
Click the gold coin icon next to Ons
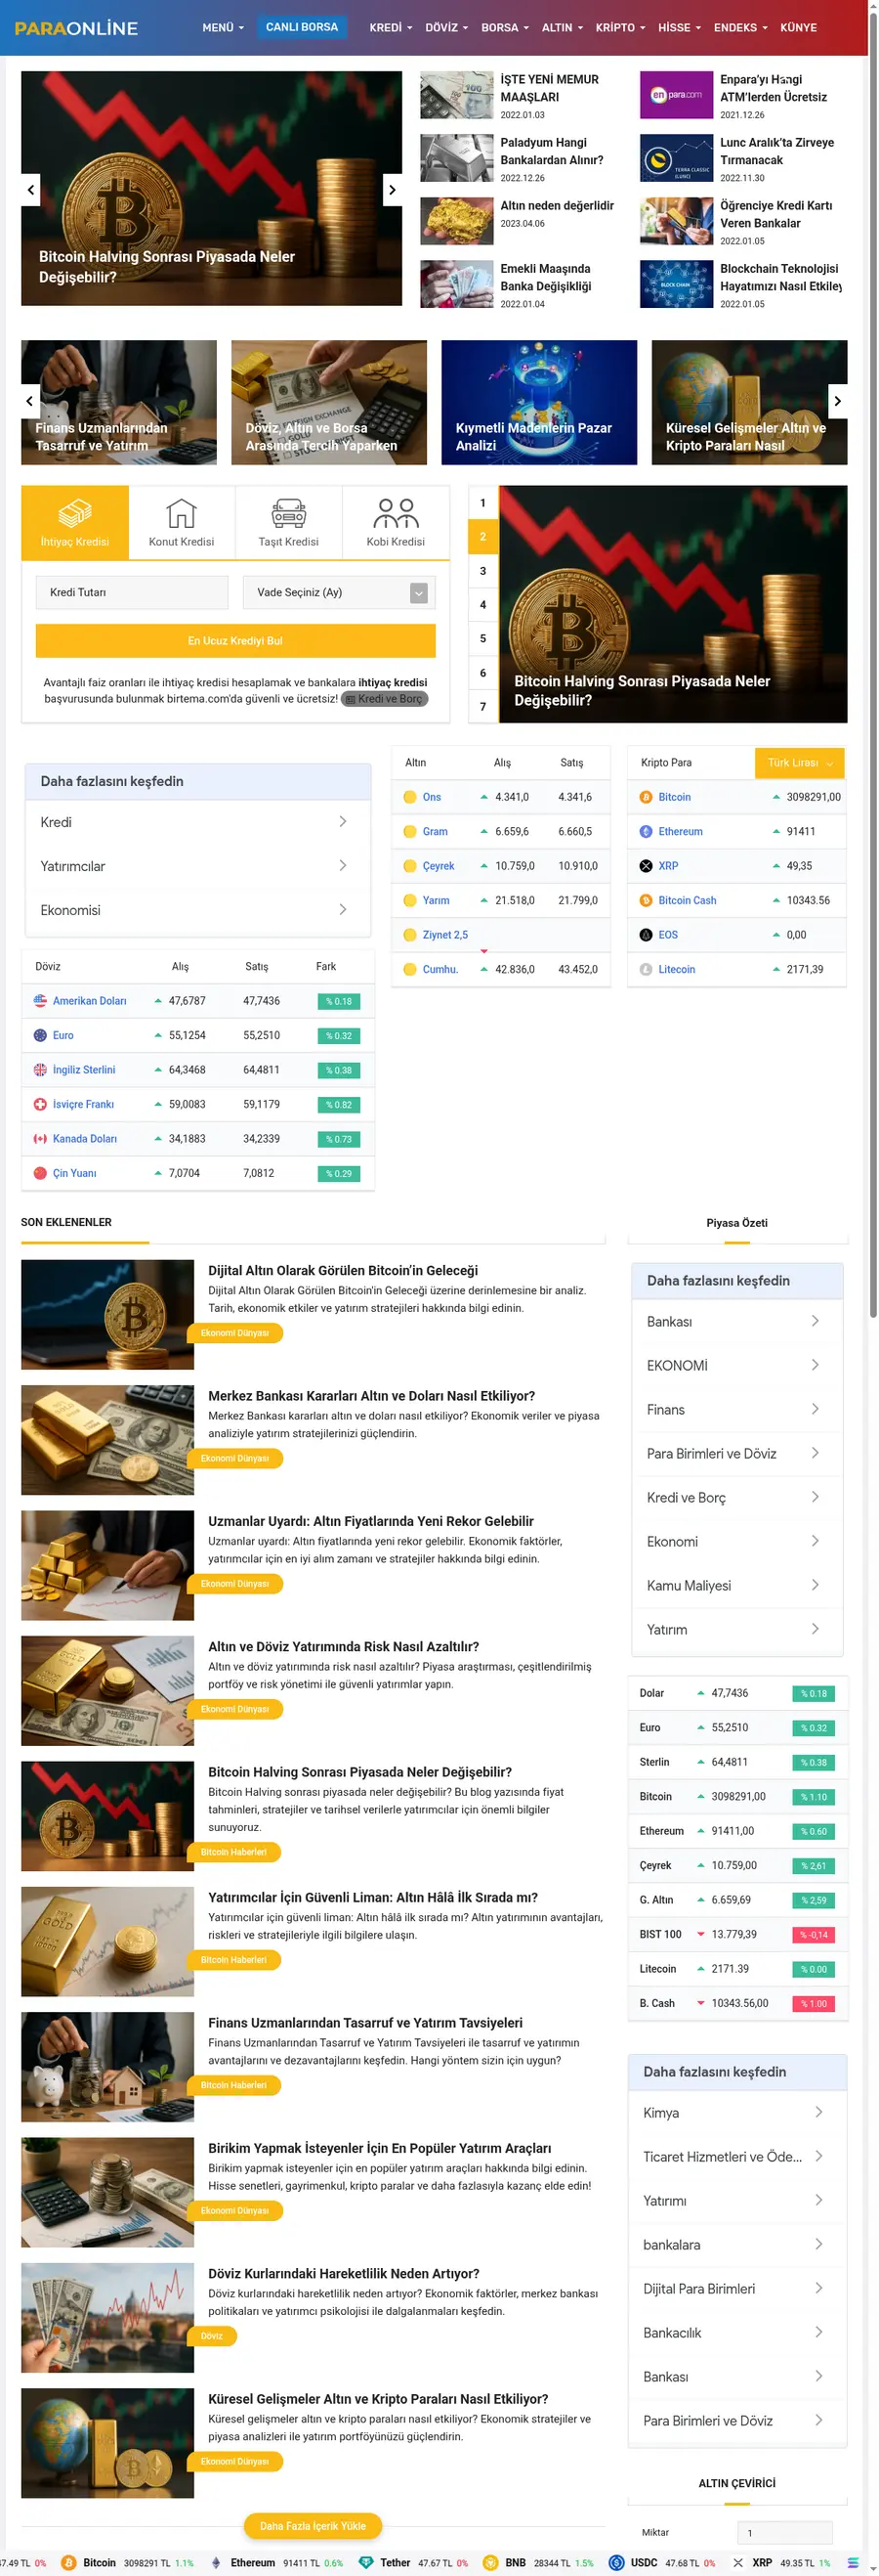tap(409, 797)
